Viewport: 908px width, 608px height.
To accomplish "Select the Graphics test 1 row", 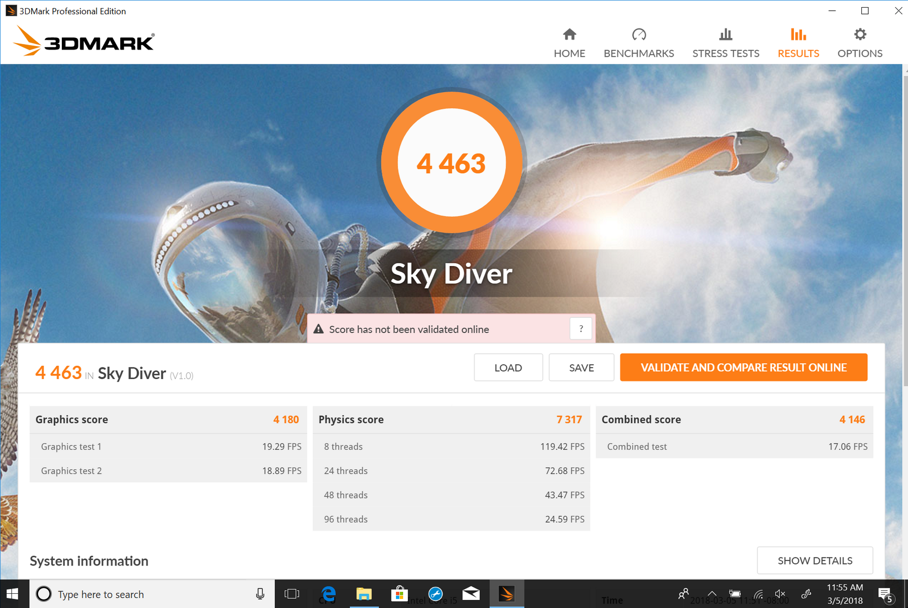I will [168, 446].
